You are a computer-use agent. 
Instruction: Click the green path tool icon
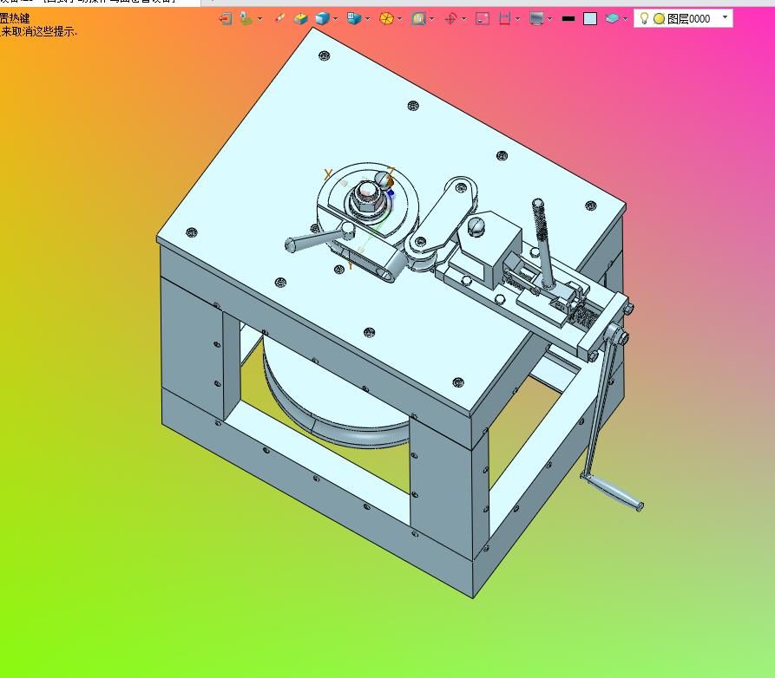tap(246, 19)
